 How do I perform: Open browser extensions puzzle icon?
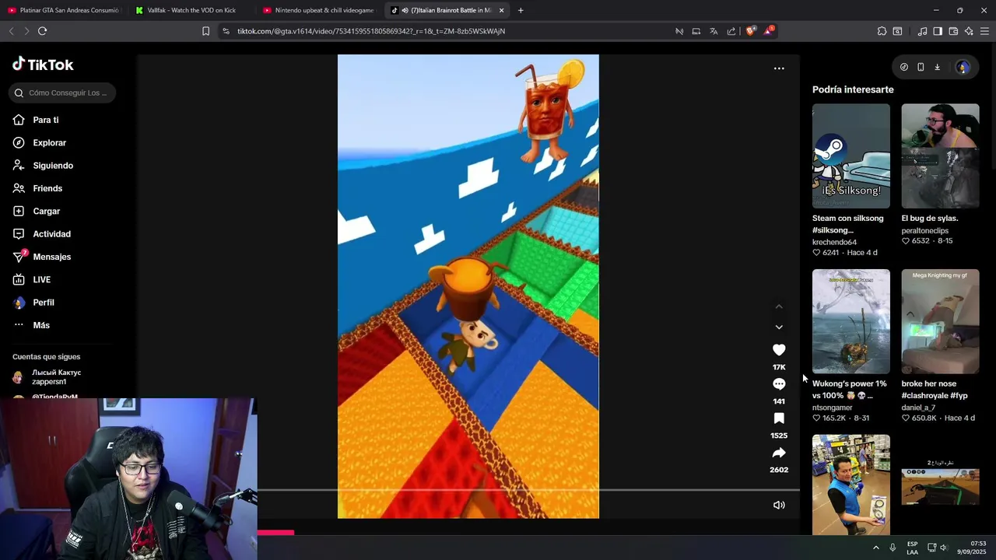click(882, 31)
